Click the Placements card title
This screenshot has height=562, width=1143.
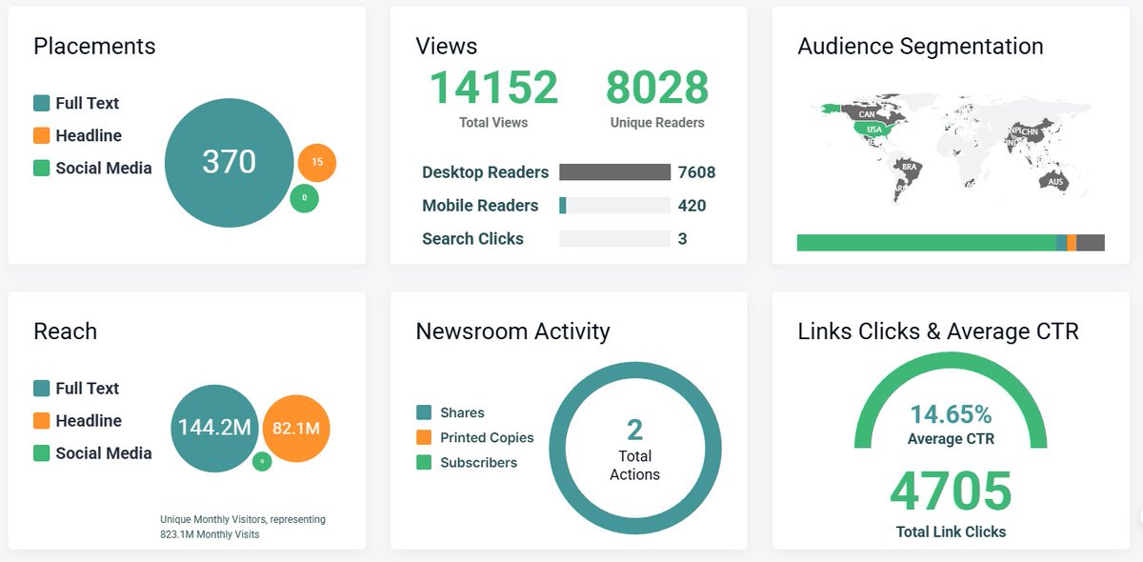click(x=94, y=46)
